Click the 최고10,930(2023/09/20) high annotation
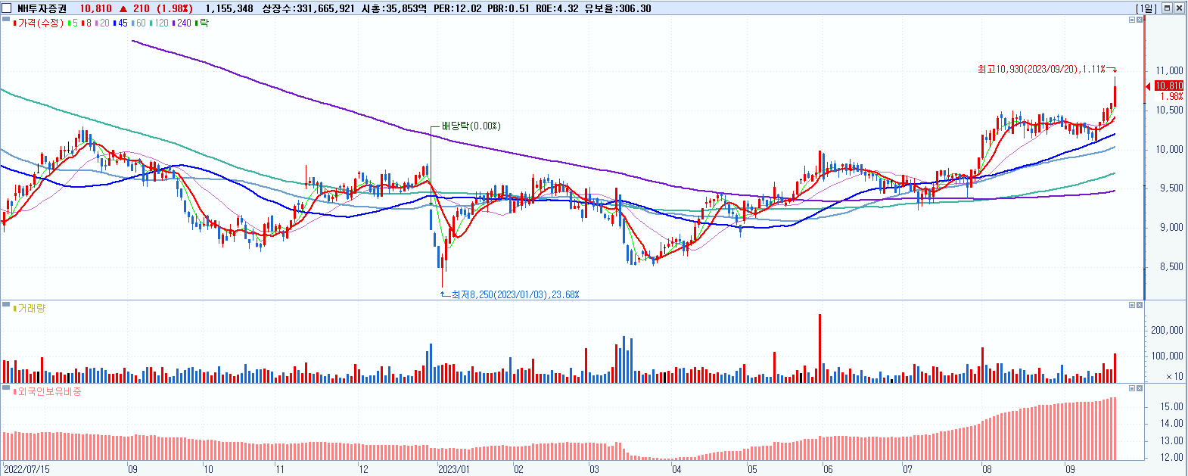 pos(1041,69)
